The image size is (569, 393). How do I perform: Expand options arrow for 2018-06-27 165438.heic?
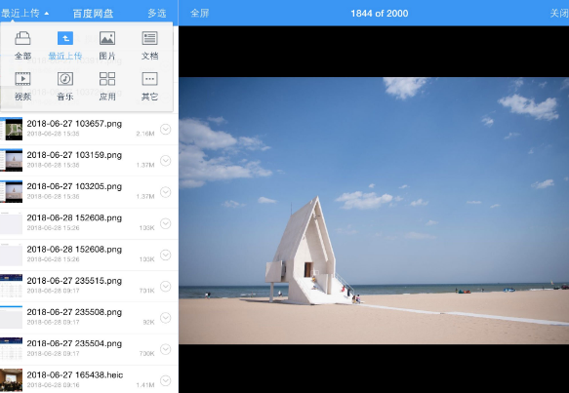pos(166,380)
